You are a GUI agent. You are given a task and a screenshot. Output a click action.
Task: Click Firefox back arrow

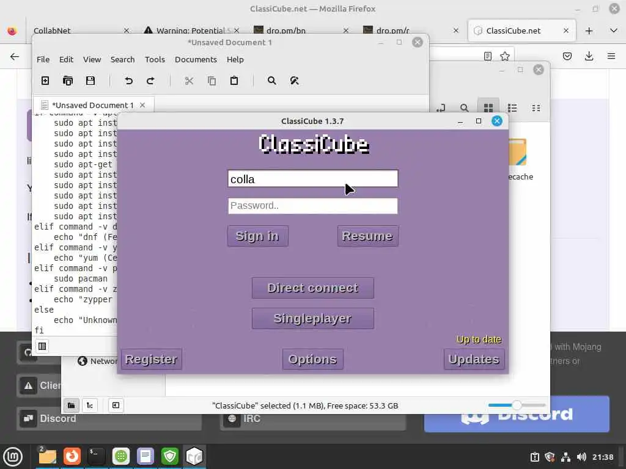pyautogui.click(x=15, y=56)
